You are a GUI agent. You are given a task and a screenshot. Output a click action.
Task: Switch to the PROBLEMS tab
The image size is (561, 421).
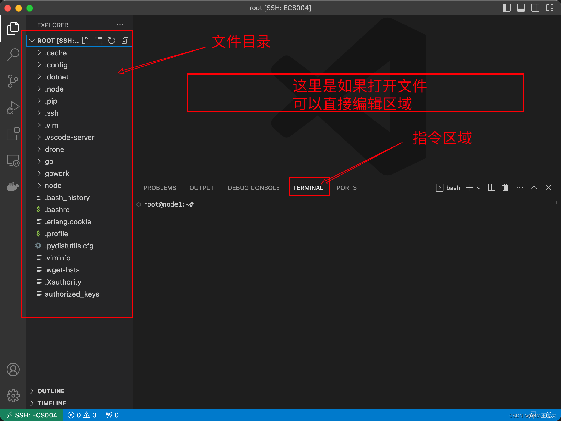(160, 188)
